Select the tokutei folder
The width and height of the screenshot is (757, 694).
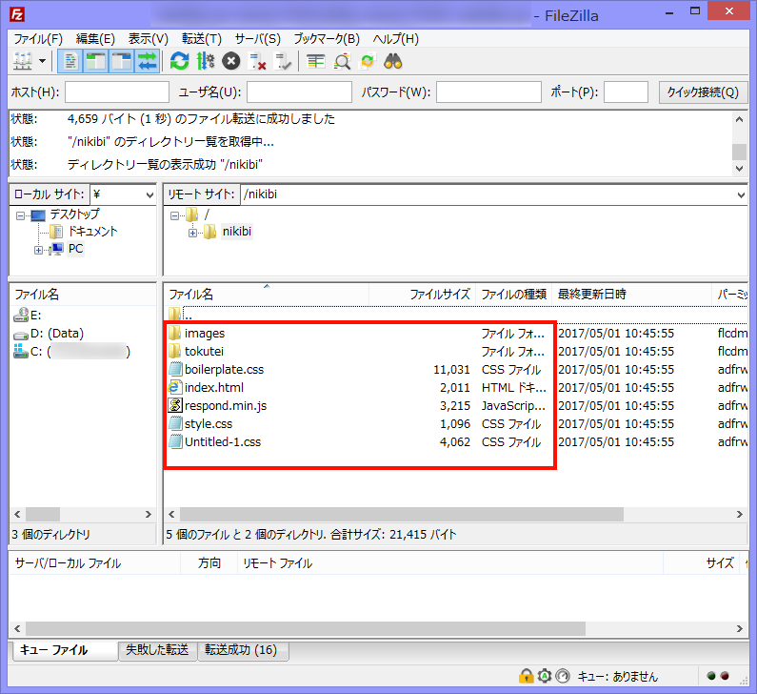204,352
